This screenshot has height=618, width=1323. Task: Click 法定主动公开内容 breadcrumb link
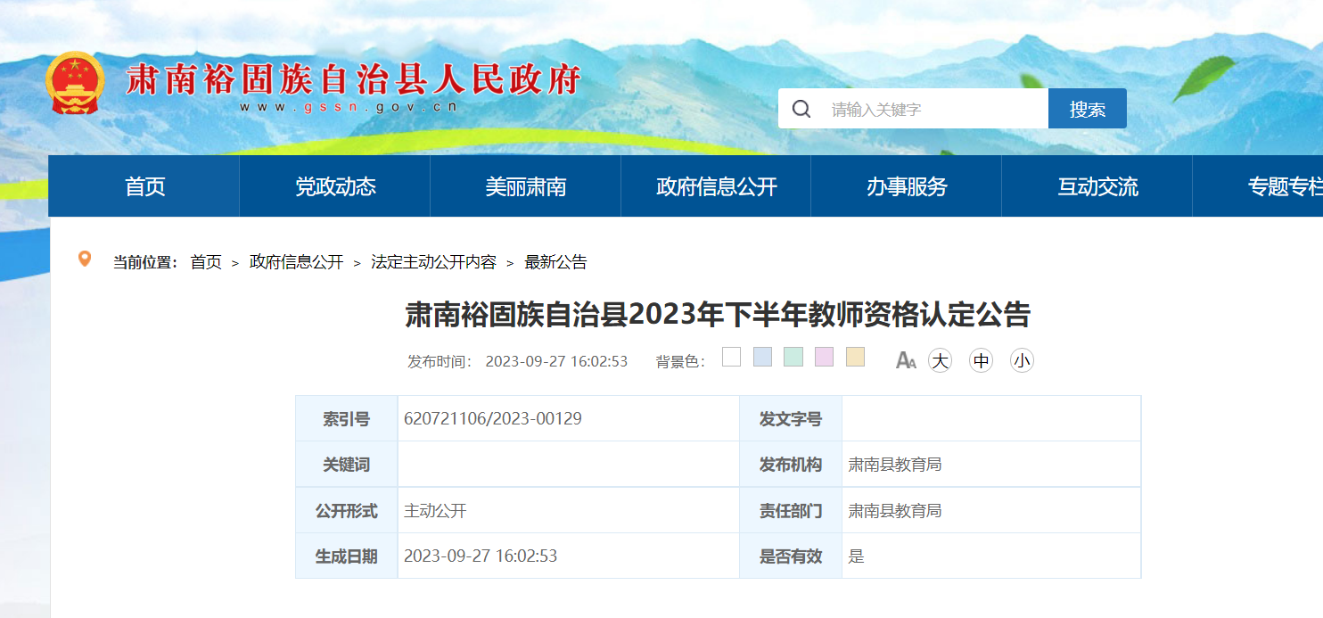pyautogui.click(x=433, y=262)
